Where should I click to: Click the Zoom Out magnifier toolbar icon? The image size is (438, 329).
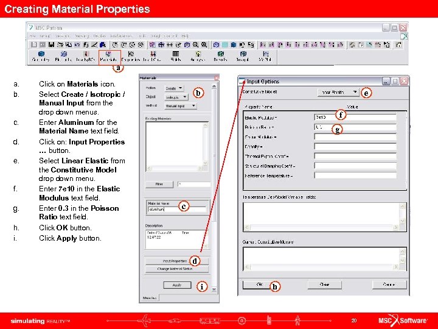click(195, 44)
